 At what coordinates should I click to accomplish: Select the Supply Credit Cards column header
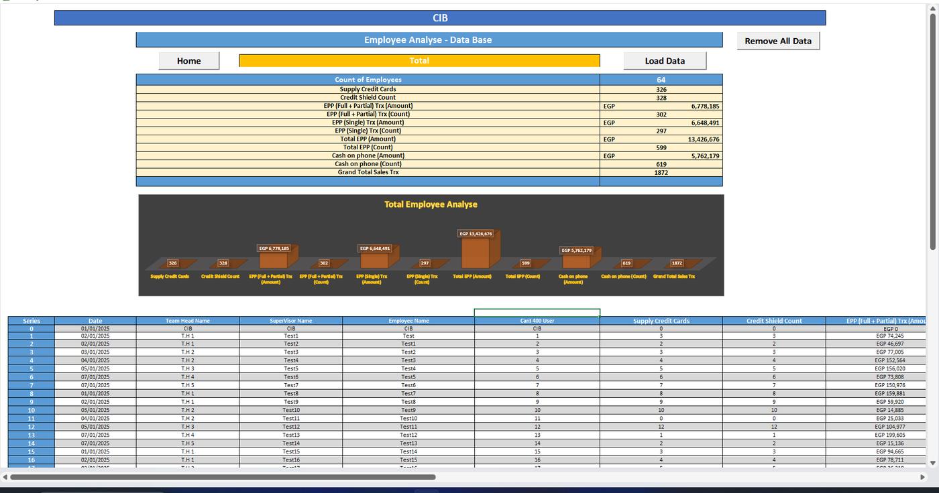click(x=661, y=321)
